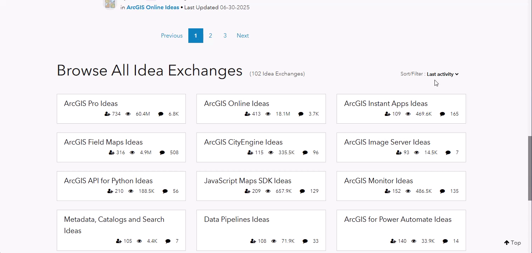Click comments icon on CityEngine Ideas

pyautogui.click(x=305, y=153)
